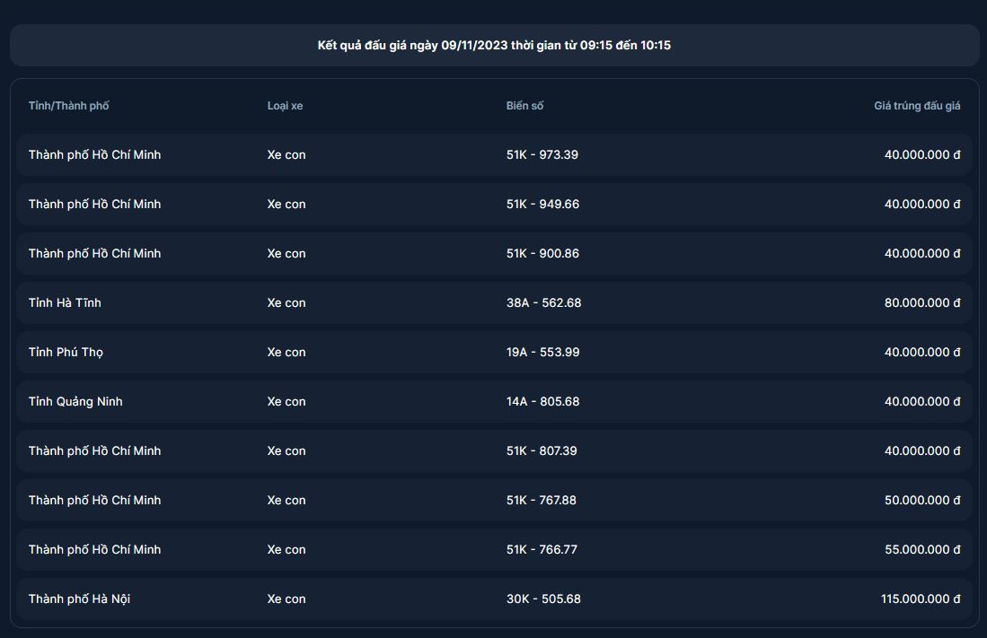Image resolution: width=987 pixels, height=638 pixels.
Task: Click the 55.000.000 đ winning price
Action: pyautogui.click(x=922, y=550)
